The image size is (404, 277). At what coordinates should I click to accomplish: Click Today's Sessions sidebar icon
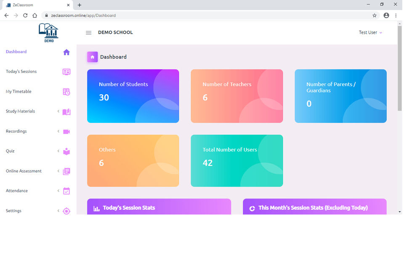tap(66, 72)
